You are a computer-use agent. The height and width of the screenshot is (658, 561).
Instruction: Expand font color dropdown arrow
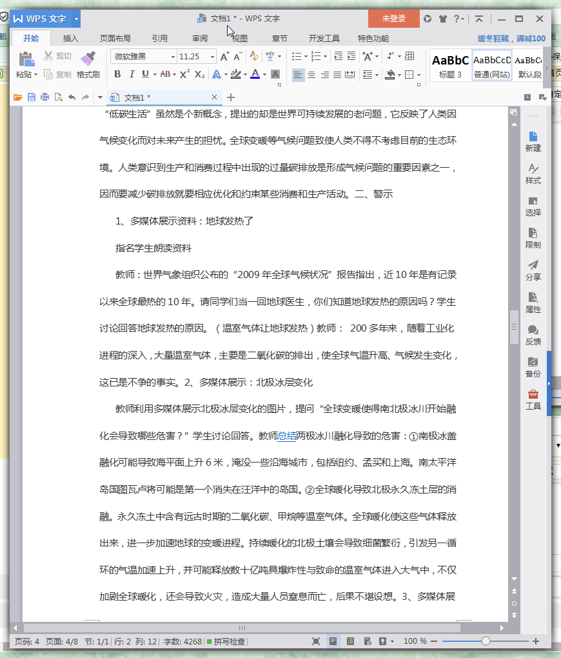(x=264, y=75)
